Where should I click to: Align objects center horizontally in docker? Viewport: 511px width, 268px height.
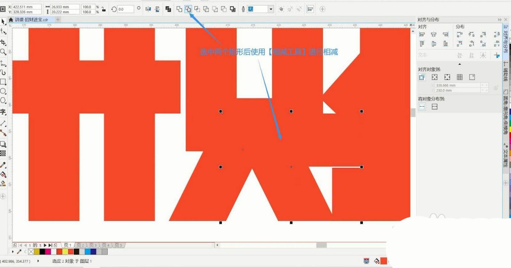(434, 34)
